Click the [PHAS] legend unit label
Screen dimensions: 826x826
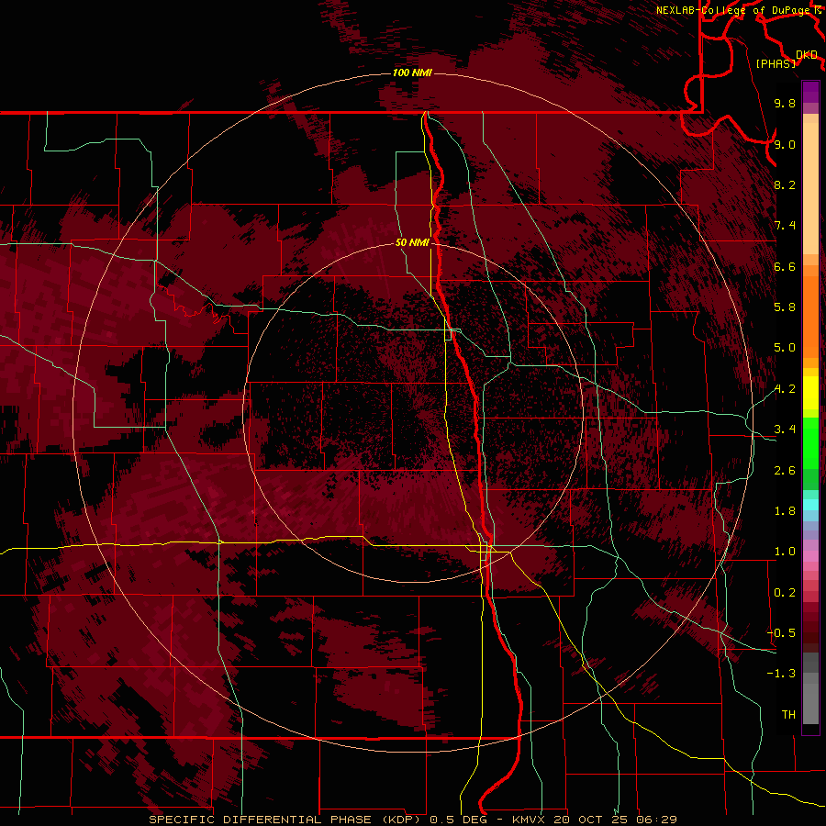pyautogui.click(x=776, y=64)
